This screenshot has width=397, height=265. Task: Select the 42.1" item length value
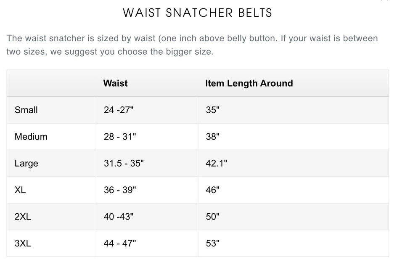click(216, 163)
